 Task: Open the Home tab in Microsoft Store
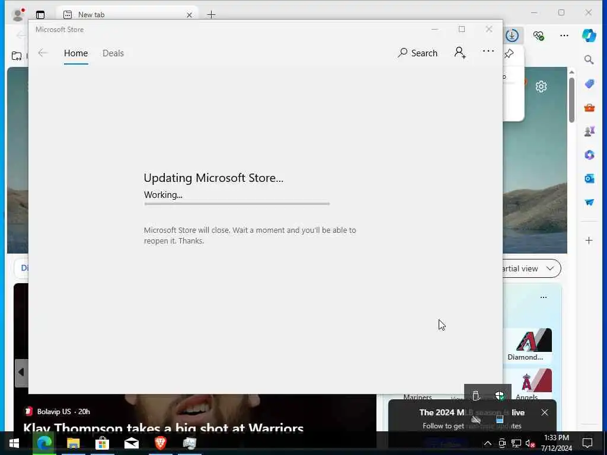pos(76,53)
